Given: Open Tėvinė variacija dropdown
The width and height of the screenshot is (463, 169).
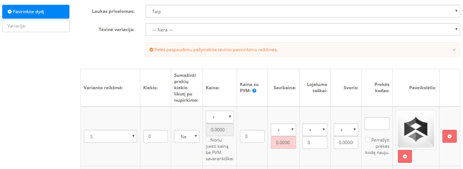Looking at the screenshot, I should pyautogui.click(x=303, y=29).
